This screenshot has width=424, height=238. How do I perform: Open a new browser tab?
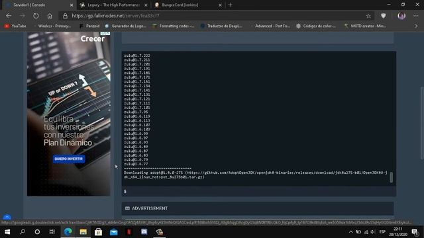[230, 5]
